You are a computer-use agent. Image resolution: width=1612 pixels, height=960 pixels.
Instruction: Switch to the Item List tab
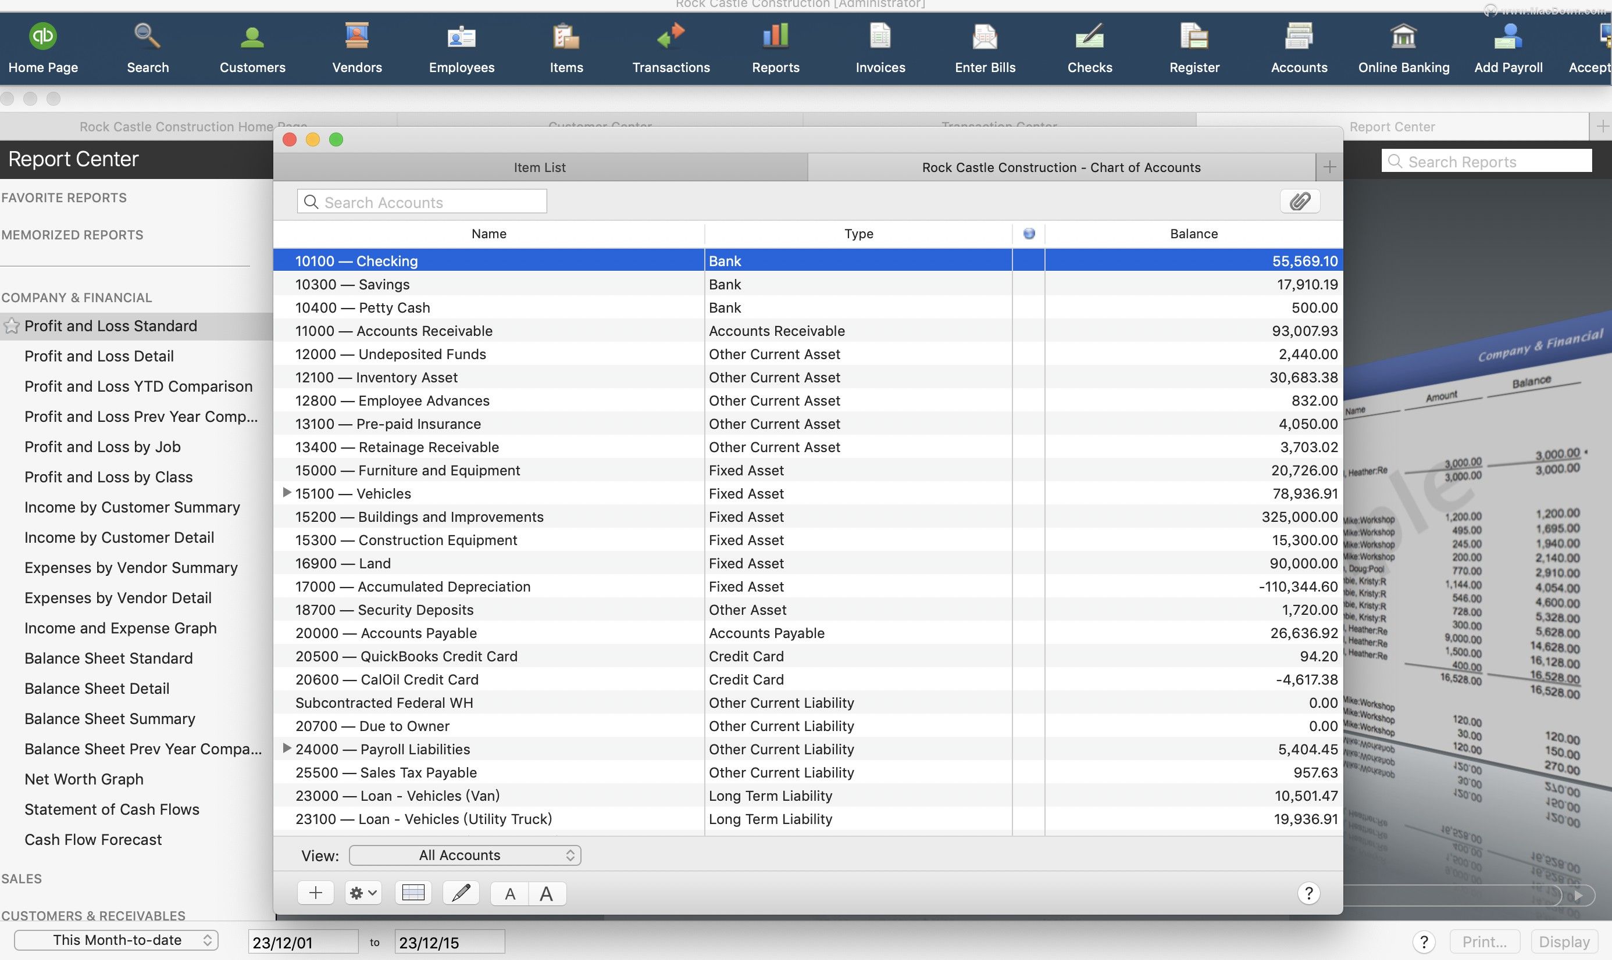[540, 167]
